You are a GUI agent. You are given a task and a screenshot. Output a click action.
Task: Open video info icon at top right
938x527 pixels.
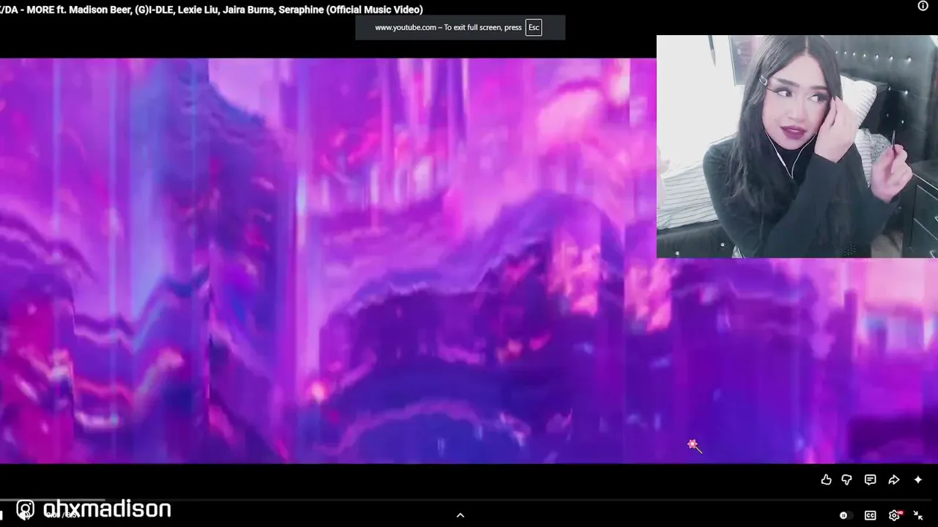(x=923, y=6)
